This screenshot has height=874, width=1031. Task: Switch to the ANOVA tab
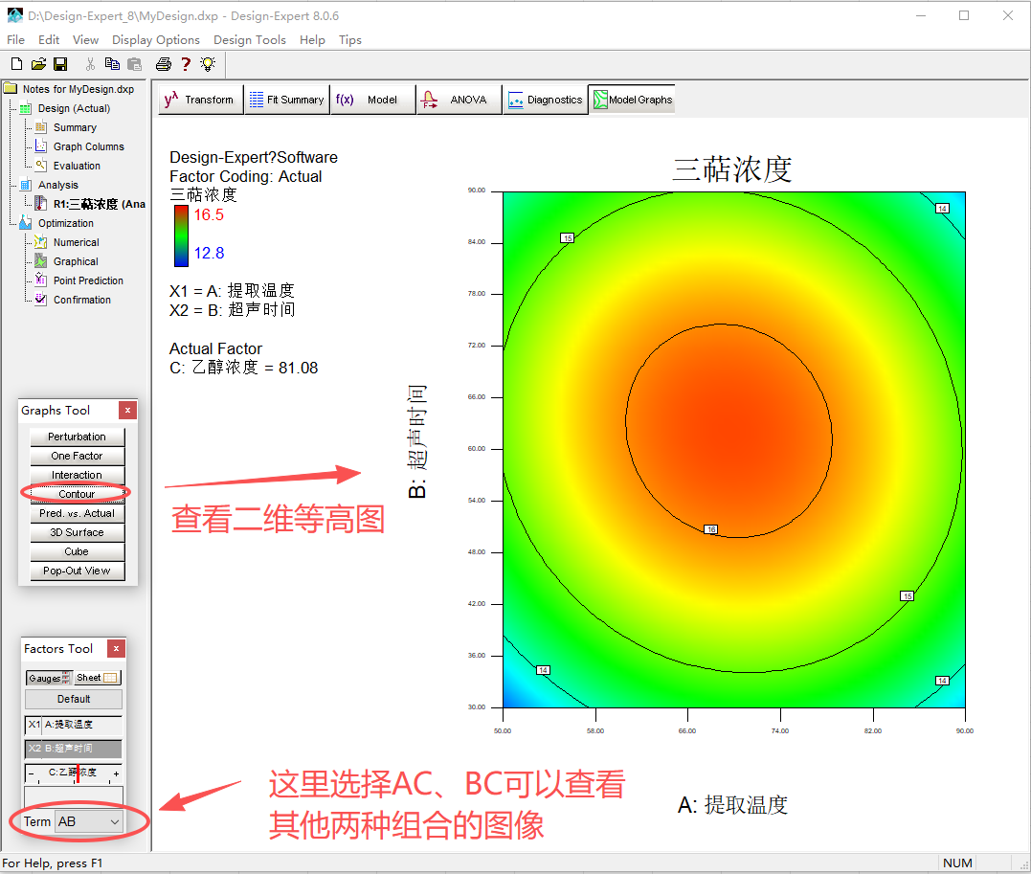[458, 100]
